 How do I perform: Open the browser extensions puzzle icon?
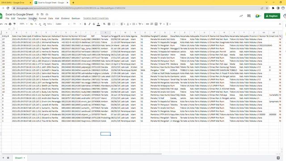(273, 8)
